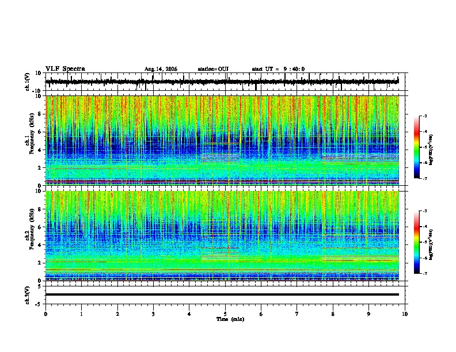The height and width of the screenshot is (352, 456).
Task: Click the "Time (min)" axis title
Action: click(x=230, y=319)
